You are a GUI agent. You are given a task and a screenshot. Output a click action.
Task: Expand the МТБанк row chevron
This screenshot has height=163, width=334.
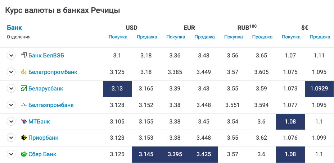click(11, 122)
